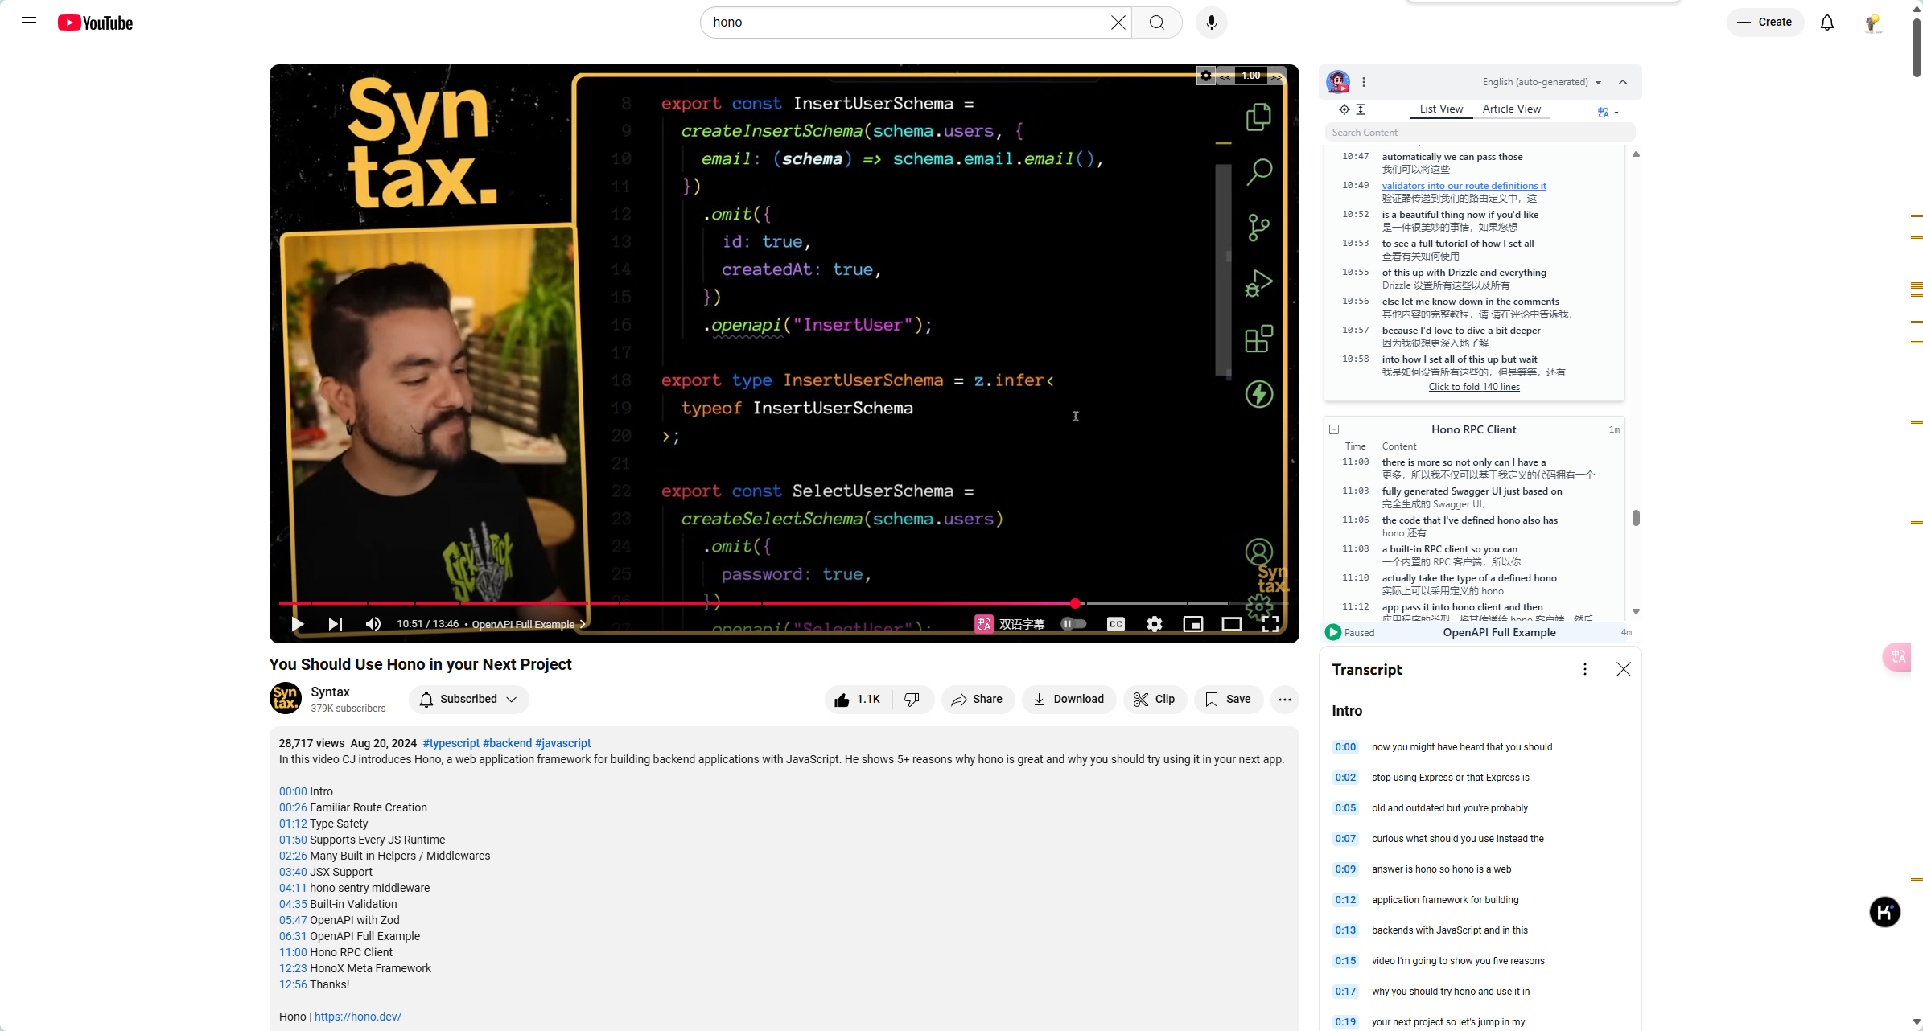
Task: Switch to miniplayer
Action: click(1192, 624)
